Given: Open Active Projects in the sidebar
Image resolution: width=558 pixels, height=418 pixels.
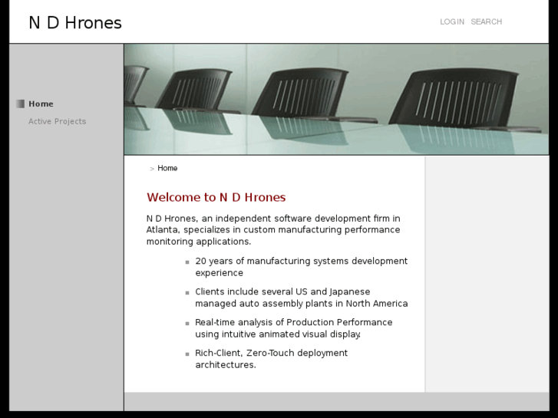Looking at the screenshot, I should pos(58,121).
